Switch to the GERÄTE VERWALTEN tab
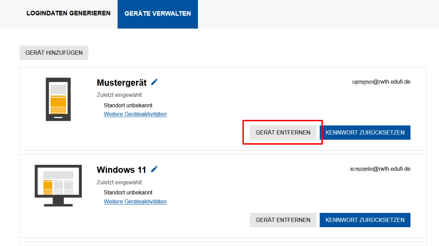This screenshot has height=246, width=439. coord(158,13)
